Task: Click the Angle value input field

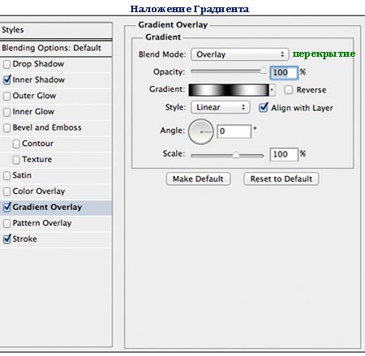Action: [234, 131]
